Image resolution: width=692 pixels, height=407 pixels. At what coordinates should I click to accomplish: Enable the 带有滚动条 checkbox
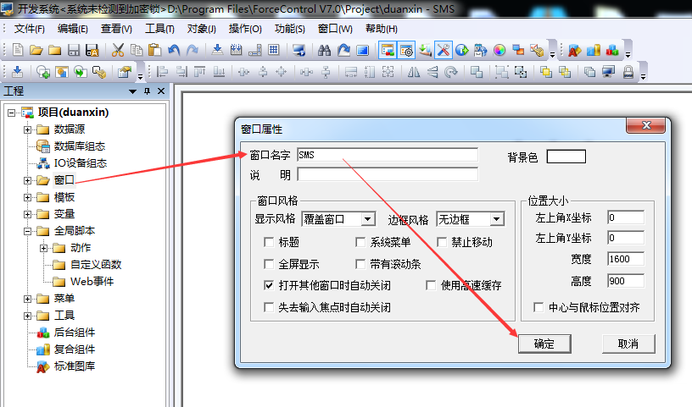(x=360, y=264)
